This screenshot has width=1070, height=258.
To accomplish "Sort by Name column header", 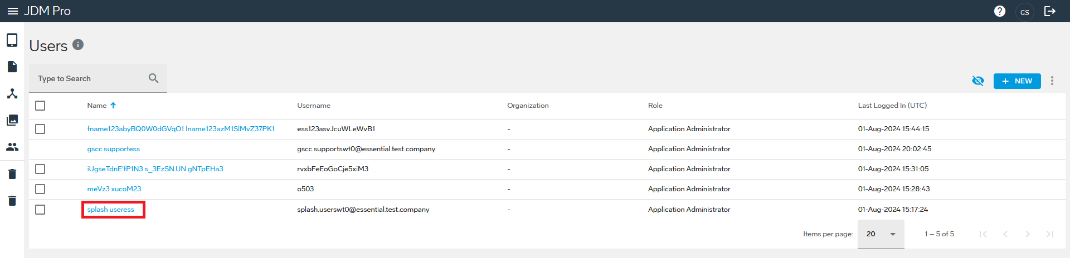I will pos(97,106).
